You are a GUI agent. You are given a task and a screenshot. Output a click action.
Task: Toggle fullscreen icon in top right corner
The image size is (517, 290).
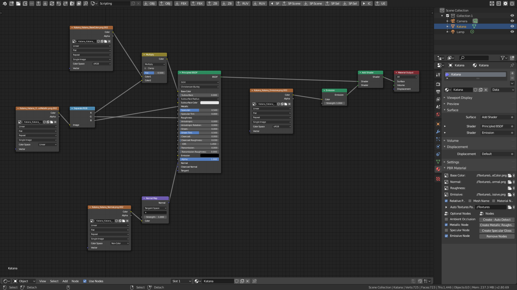point(492,3)
